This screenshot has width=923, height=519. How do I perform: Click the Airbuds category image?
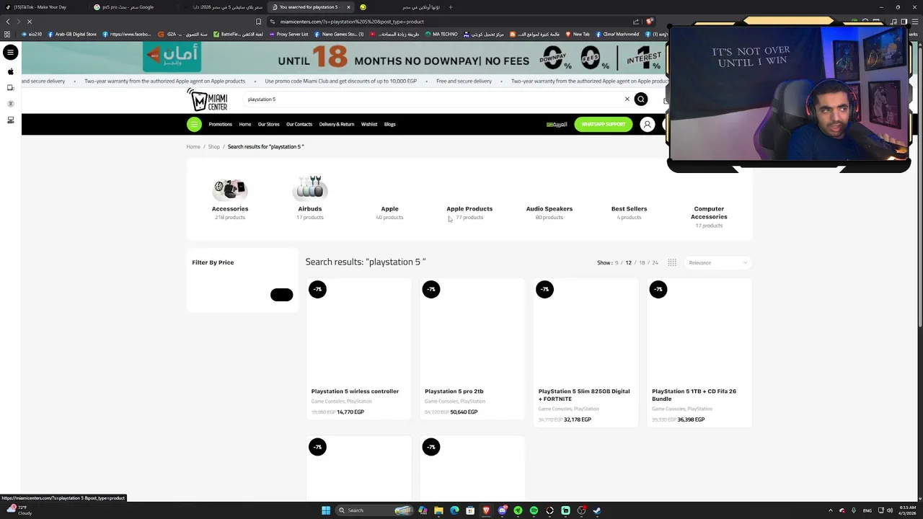tap(310, 187)
